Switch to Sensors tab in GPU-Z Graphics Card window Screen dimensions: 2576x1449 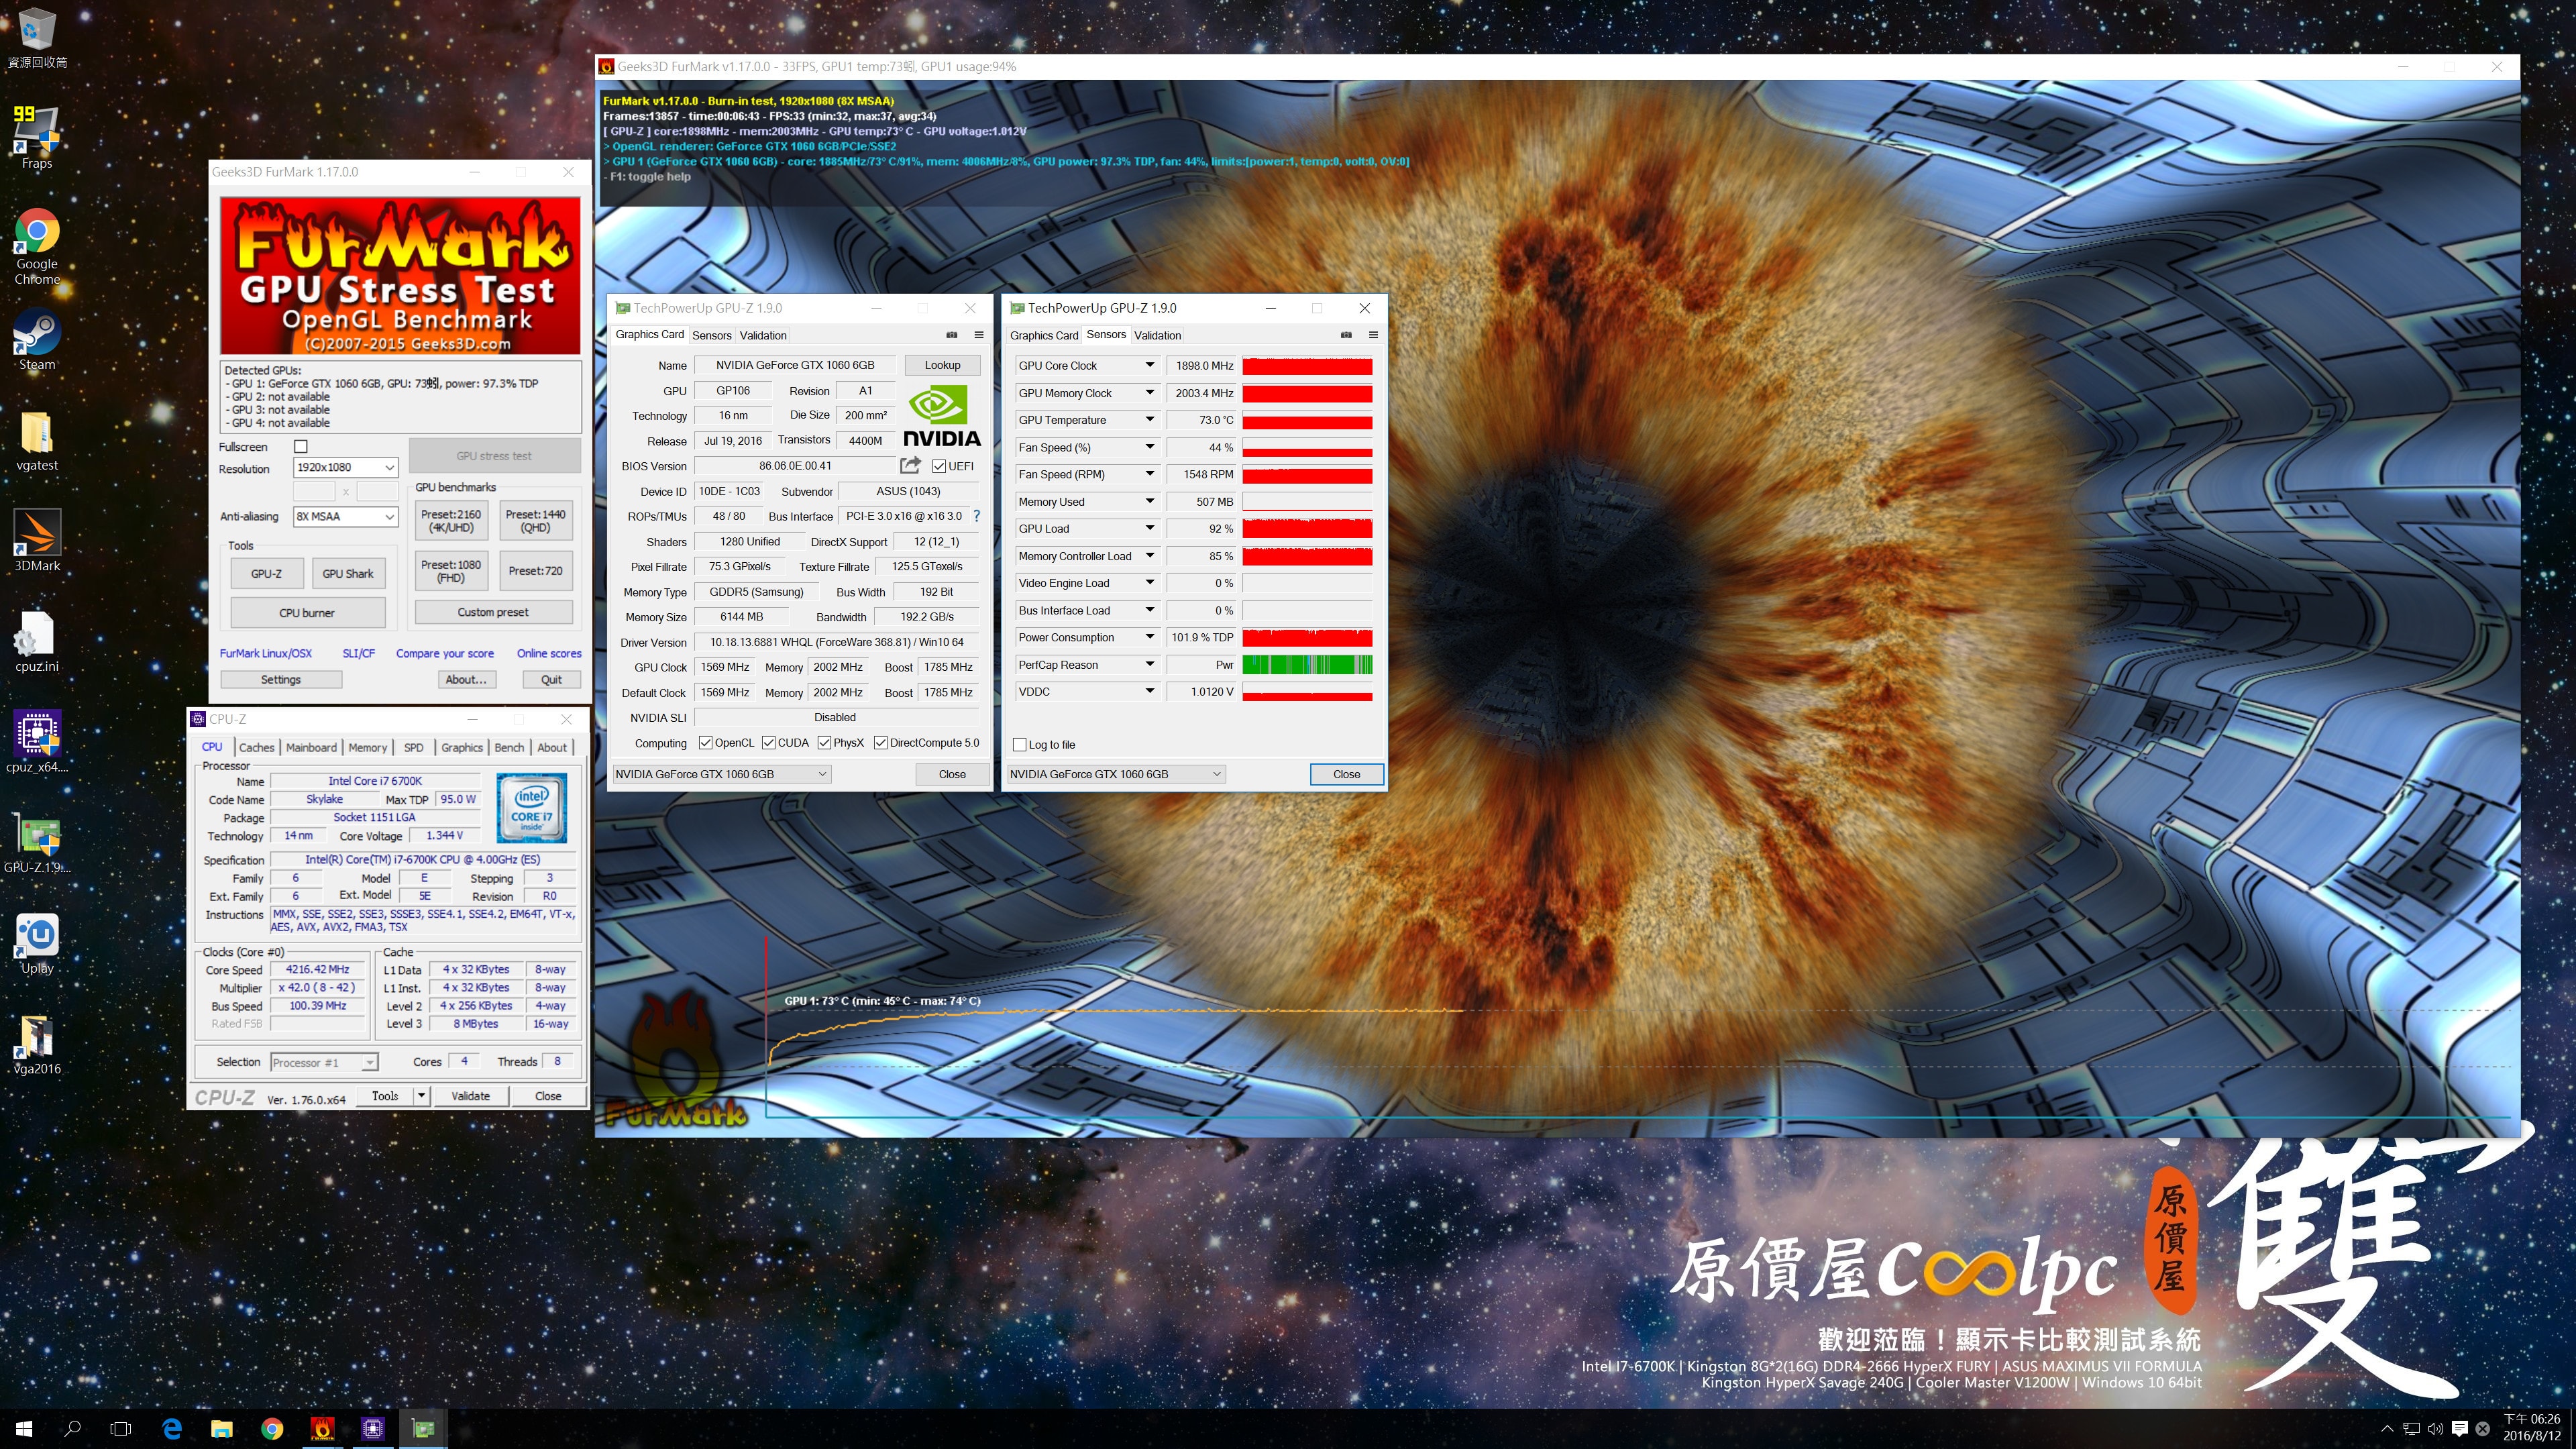pos(712,336)
